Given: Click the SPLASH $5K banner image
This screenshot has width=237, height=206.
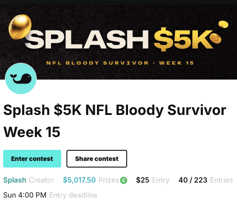Looking at the screenshot, I should [x=119, y=42].
